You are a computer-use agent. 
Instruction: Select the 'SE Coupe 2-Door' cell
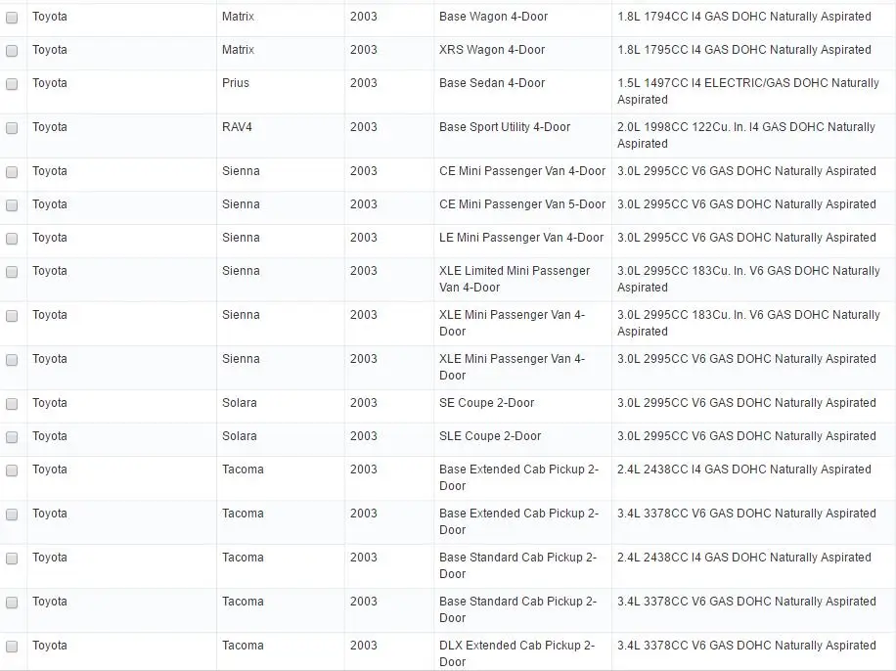pos(523,406)
